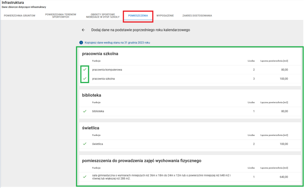Click the pracownia szkolna section heading
The width and height of the screenshot is (305, 188).
(100, 54)
